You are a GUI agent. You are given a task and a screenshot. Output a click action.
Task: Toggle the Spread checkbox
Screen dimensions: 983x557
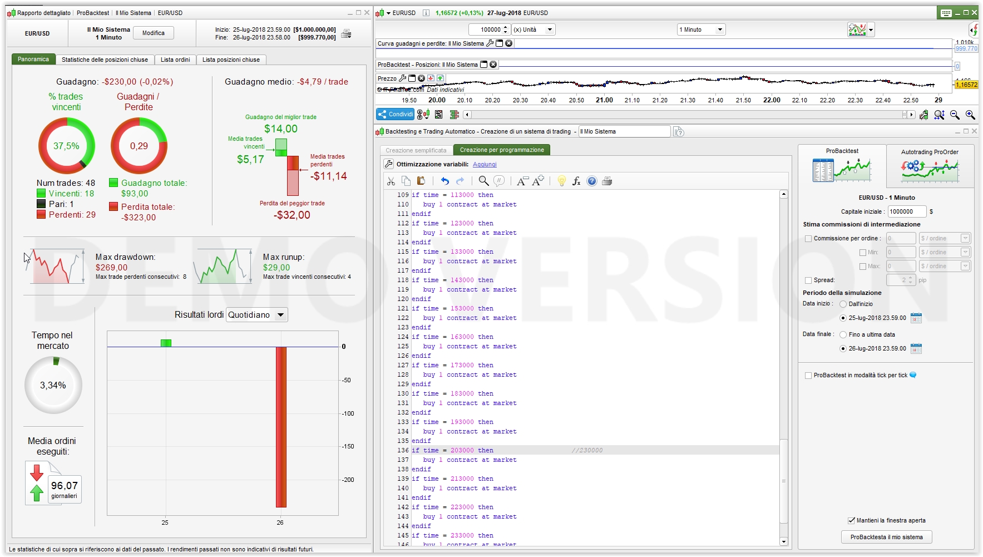click(808, 280)
